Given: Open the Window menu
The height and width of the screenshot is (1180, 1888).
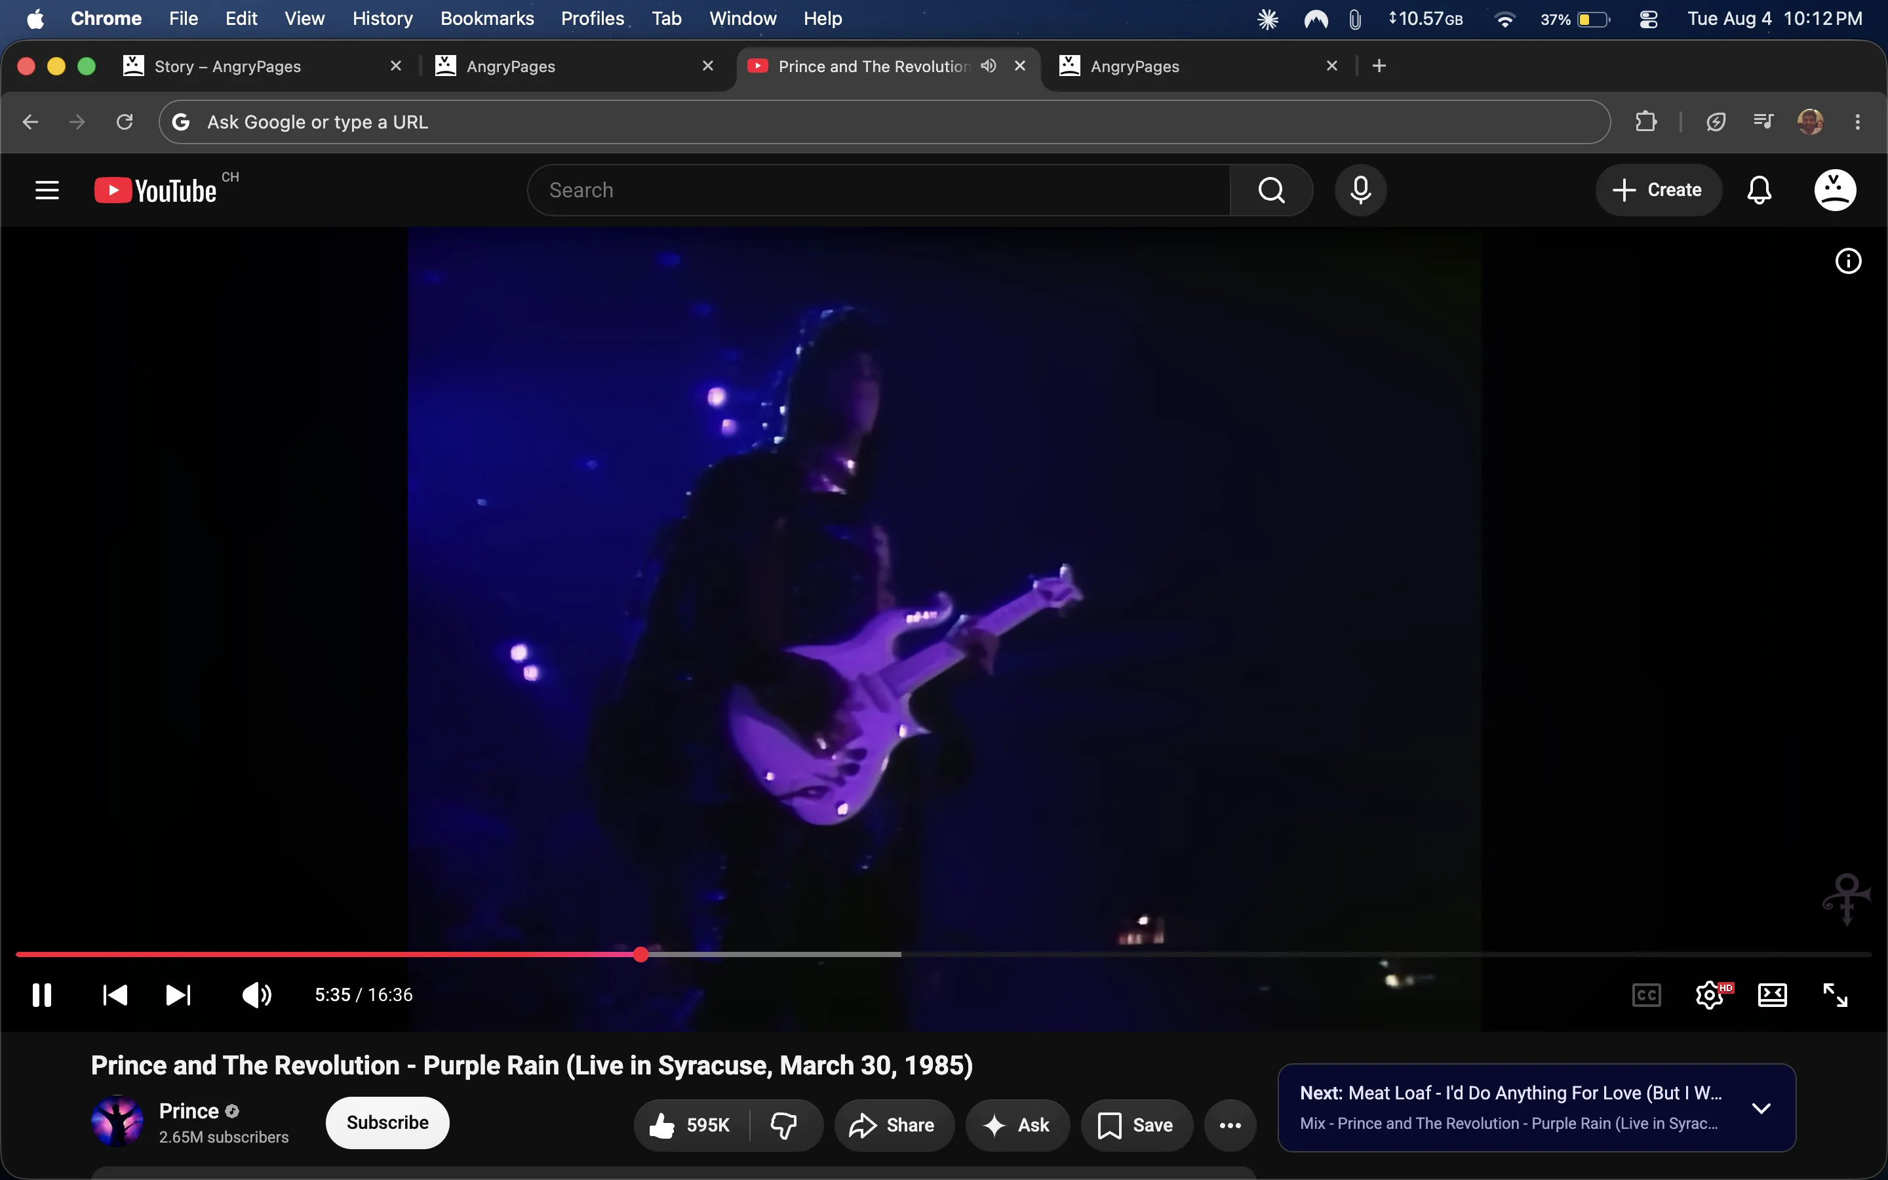Looking at the screenshot, I should coord(743,19).
